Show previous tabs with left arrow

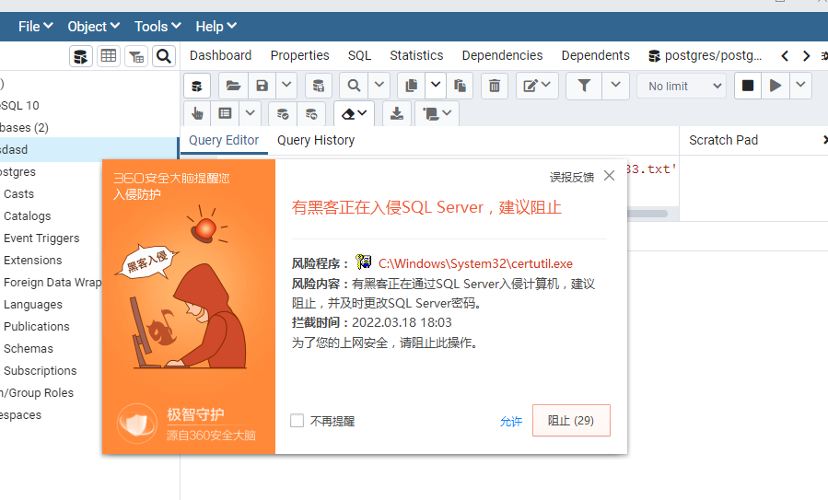pos(785,56)
